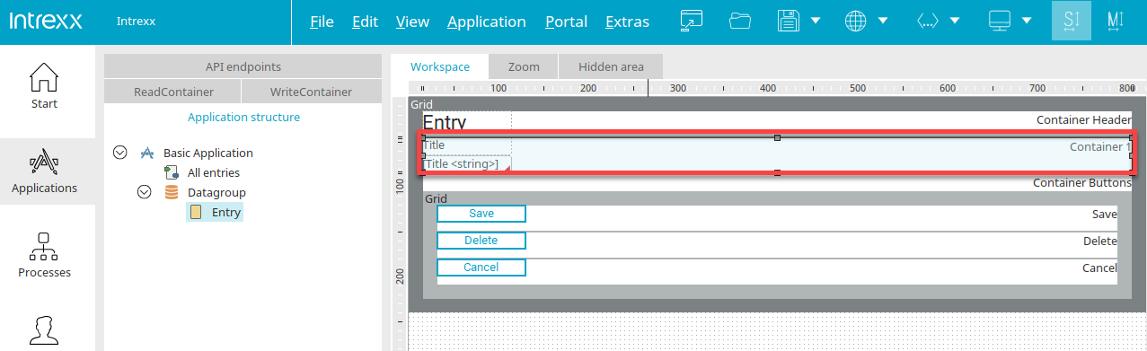
Task: Click the Intrexx portal name text in header
Action: pos(137,22)
